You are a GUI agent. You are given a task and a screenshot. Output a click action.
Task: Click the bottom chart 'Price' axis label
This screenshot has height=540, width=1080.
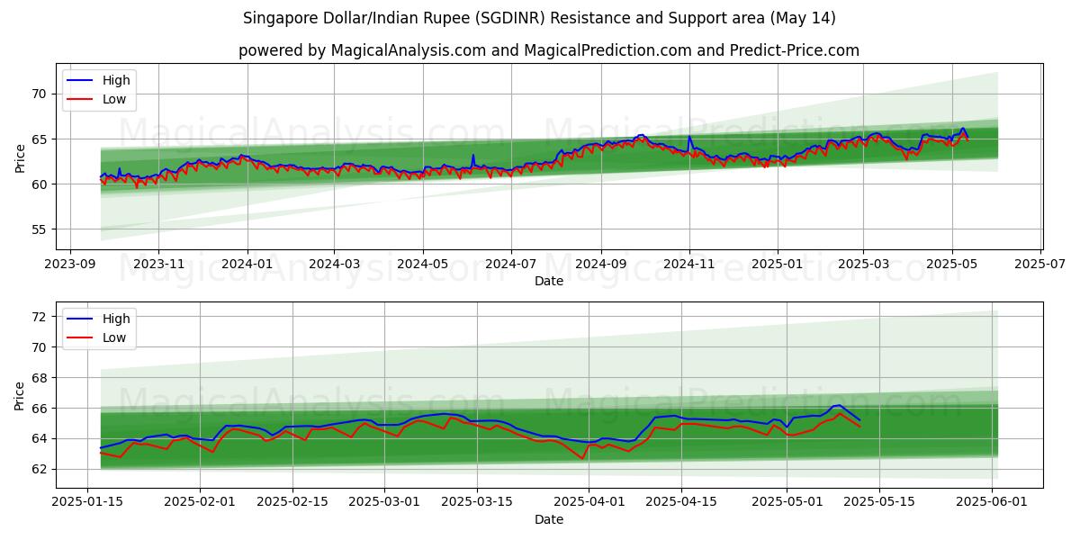point(21,394)
